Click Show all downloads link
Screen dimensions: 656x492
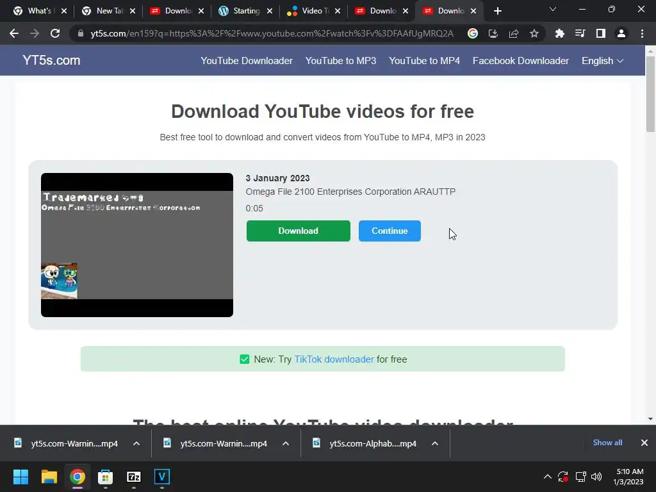tap(607, 443)
